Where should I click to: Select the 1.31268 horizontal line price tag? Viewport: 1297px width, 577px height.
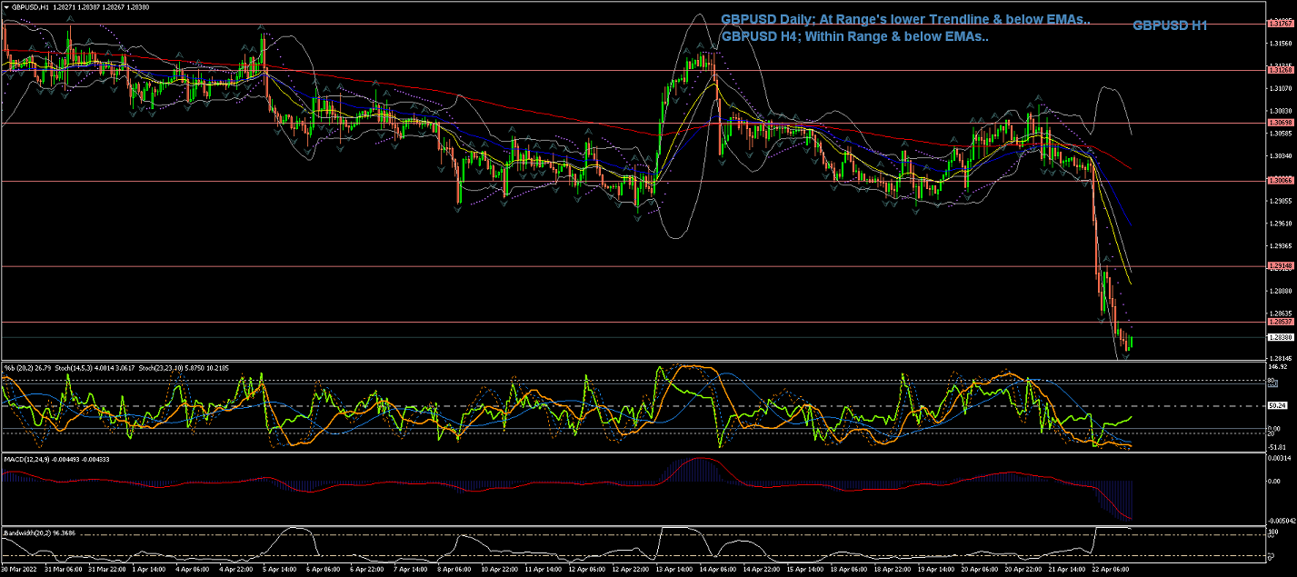pos(1279,69)
